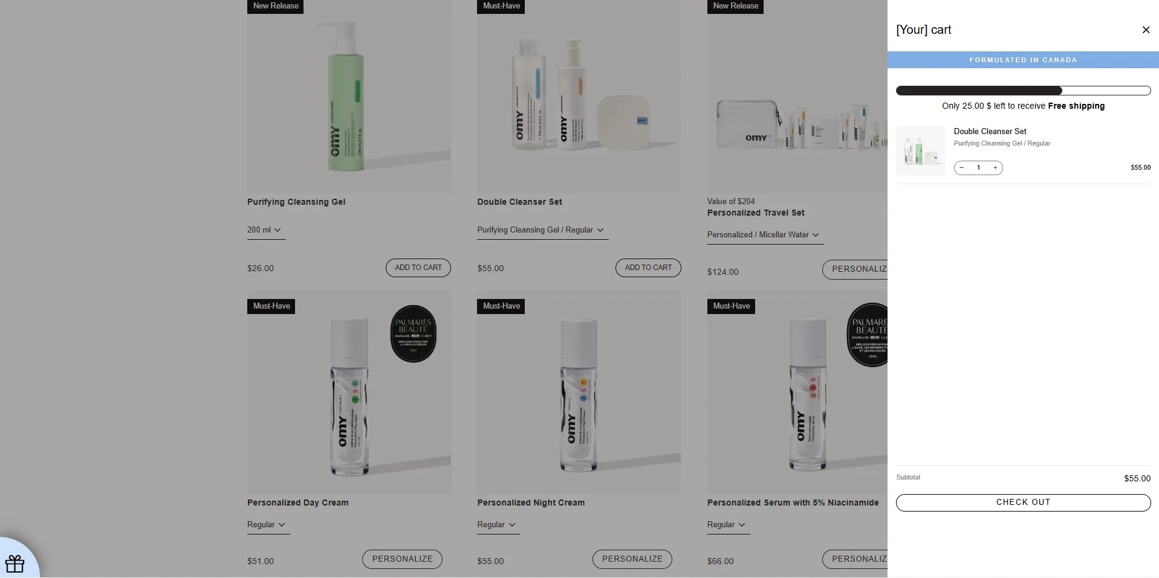Close the cart drawer with X icon

1145,30
